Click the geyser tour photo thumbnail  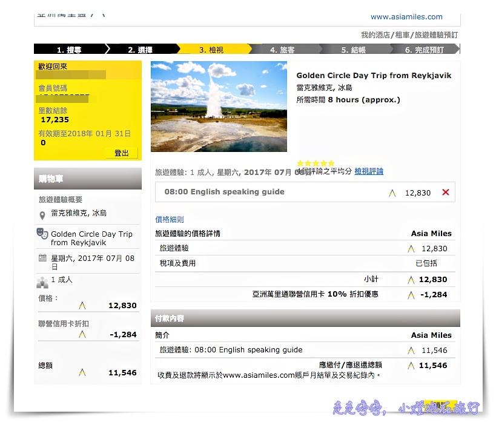click(219, 107)
